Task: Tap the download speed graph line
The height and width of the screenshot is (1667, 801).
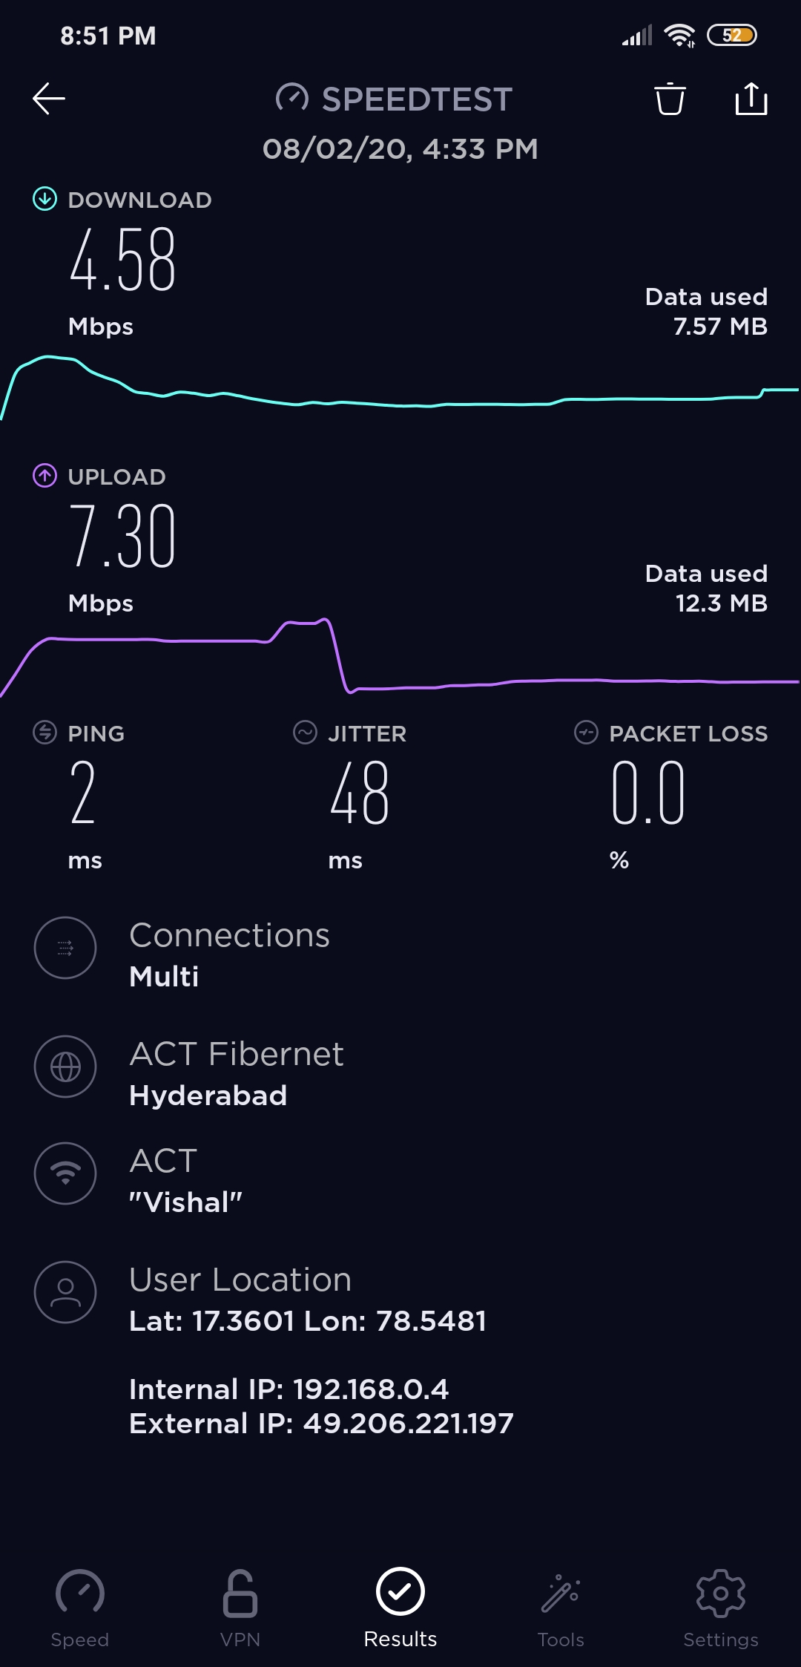Action: click(400, 405)
